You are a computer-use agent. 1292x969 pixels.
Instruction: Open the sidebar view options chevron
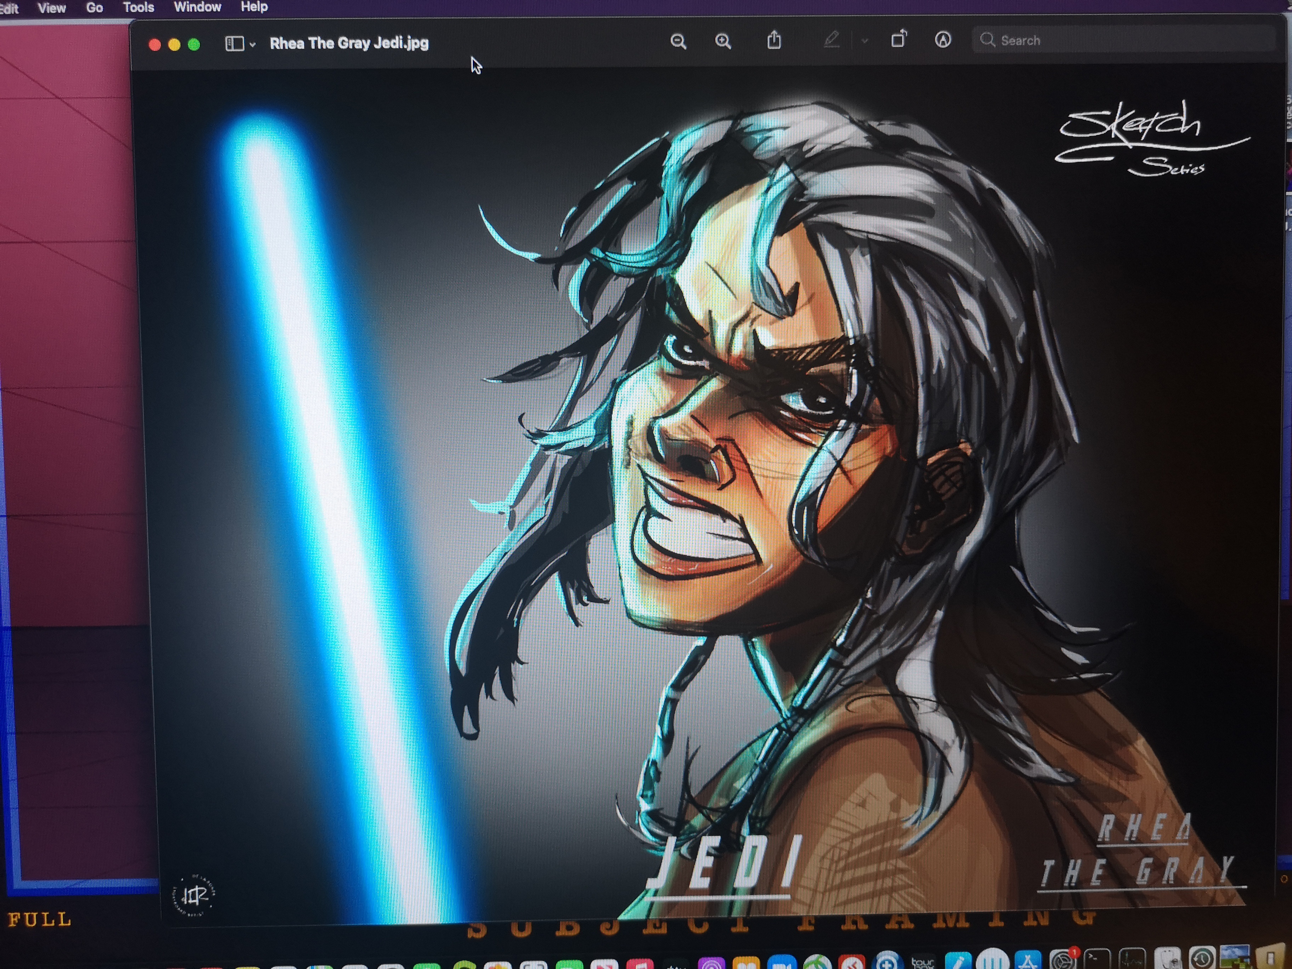[x=252, y=44]
